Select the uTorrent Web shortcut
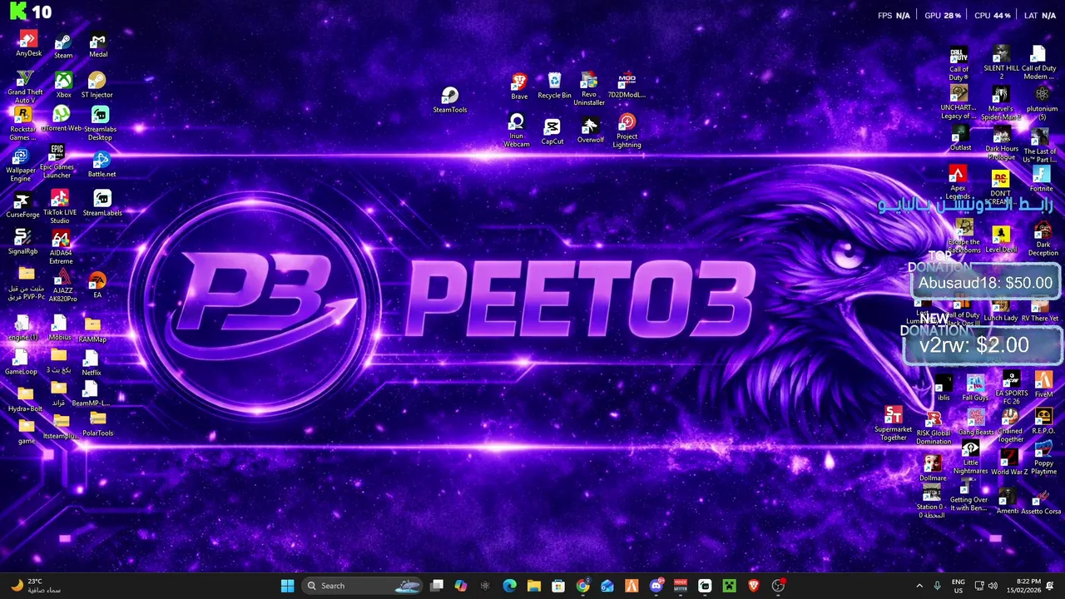 (x=62, y=119)
